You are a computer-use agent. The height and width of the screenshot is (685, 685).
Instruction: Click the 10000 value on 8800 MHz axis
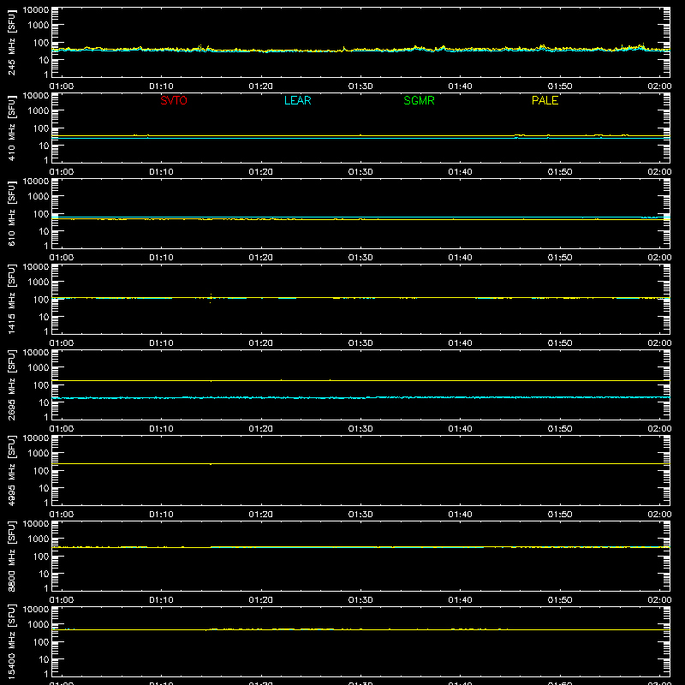(36, 524)
